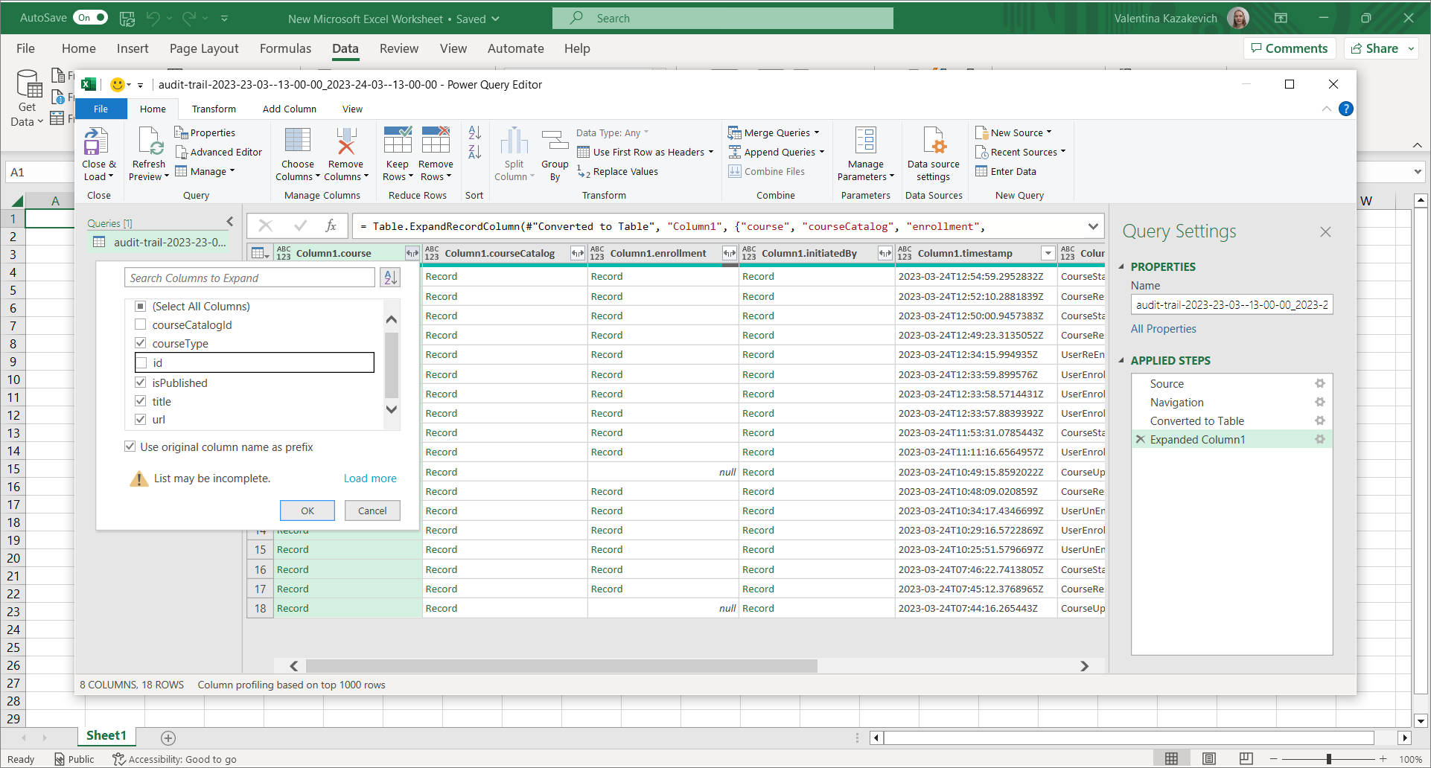
Task: Click the Search Columns to Expand field
Action: (249, 278)
